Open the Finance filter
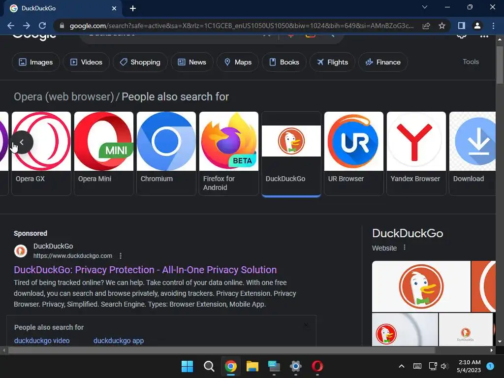 pos(383,62)
